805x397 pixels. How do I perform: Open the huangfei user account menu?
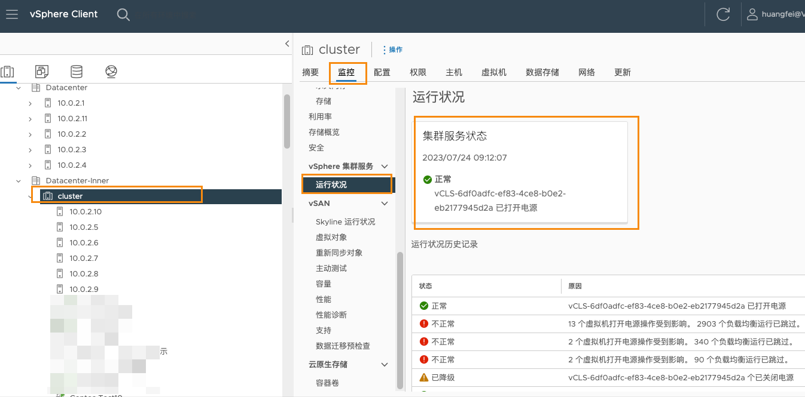point(775,15)
